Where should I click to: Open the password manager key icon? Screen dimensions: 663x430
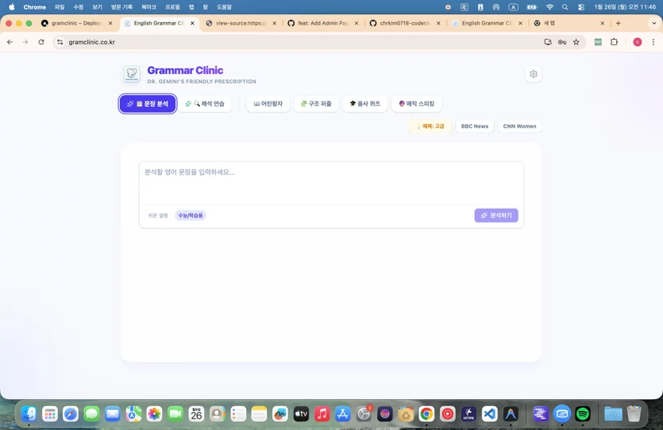click(562, 42)
